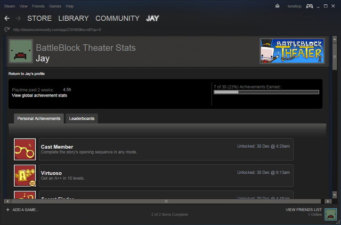Reload the page using refresh icon
Screen dimensions: 341x225
7,29
